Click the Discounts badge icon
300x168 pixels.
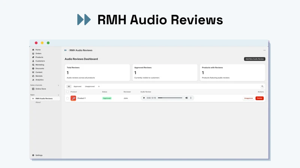click(x=33, y=68)
